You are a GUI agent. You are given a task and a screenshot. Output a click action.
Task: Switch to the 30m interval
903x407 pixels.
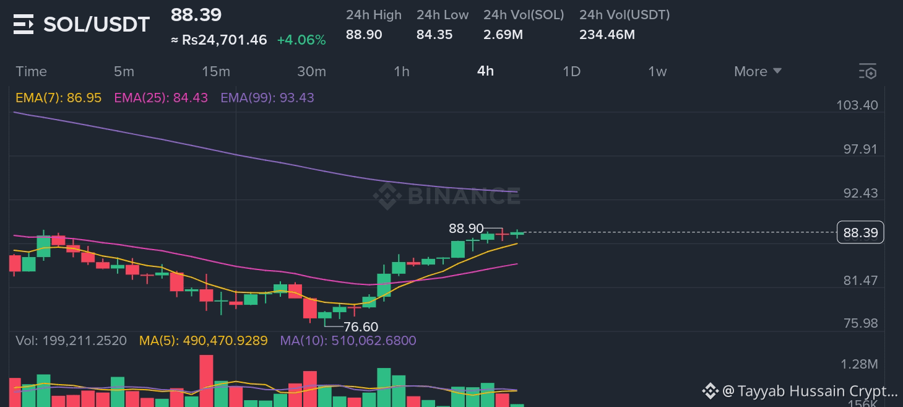(311, 72)
